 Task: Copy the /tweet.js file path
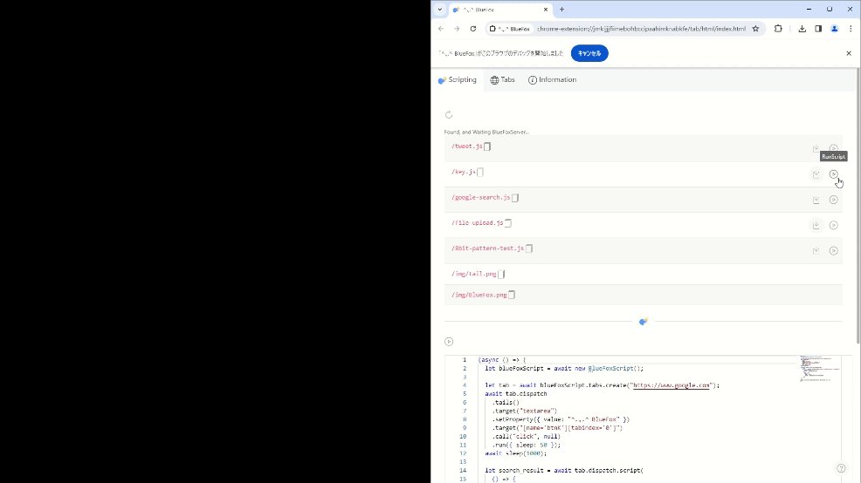487,146
